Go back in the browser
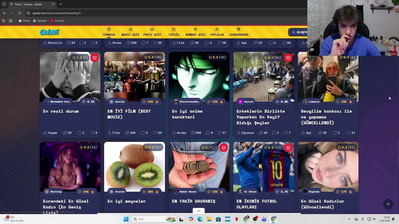The height and width of the screenshot is (224, 399). [4, 13]
